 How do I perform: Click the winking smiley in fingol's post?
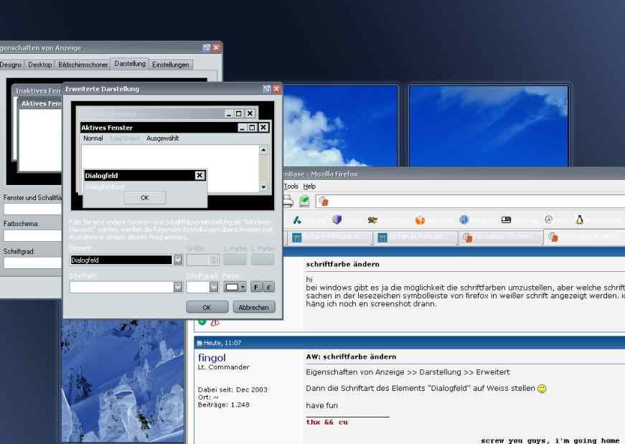542,389
